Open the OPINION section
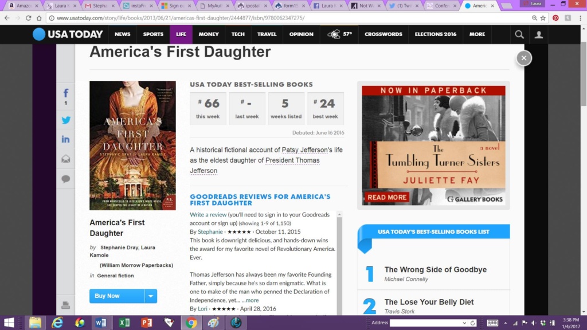The width and height of the screenshot is (587, 330). [301, 34]
